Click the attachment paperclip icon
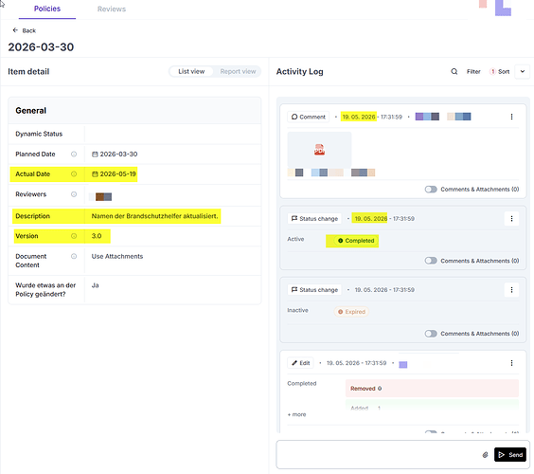Viewport: 534px width, 474px height. (x=485, y=454)
